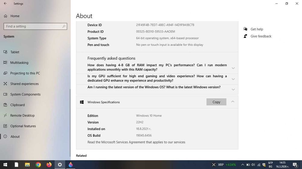
Task: Click the Remote Desktop icon
Action: click(x=5, y=115)
